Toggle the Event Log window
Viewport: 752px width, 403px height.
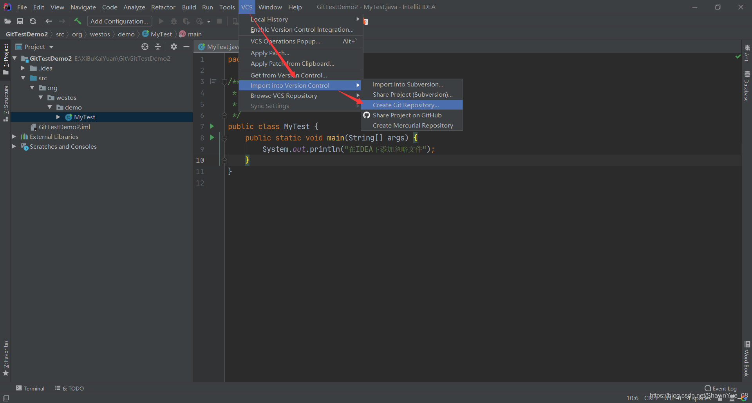(x=721, y=388)
